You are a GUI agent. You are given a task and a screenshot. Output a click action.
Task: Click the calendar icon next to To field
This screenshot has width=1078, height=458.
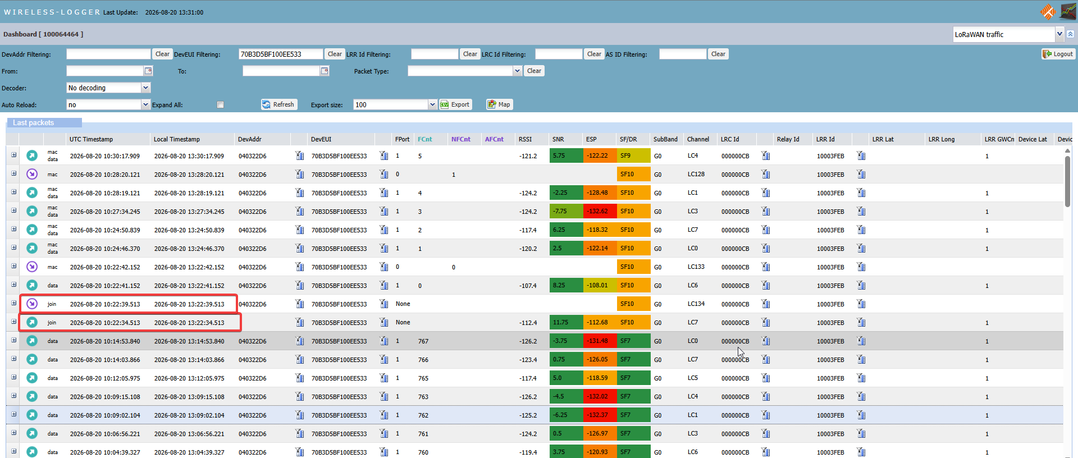325,71
